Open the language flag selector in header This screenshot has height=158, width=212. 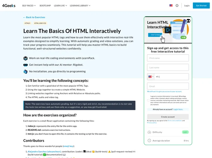point(171,6)
